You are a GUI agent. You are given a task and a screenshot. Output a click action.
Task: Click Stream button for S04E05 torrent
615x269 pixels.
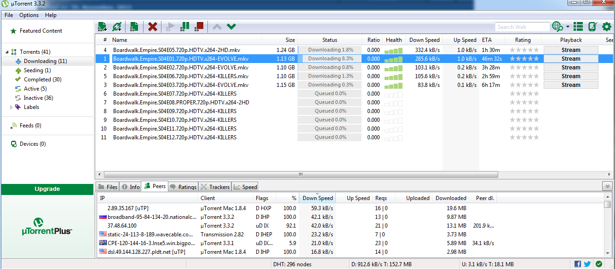(x=571, y=50)
